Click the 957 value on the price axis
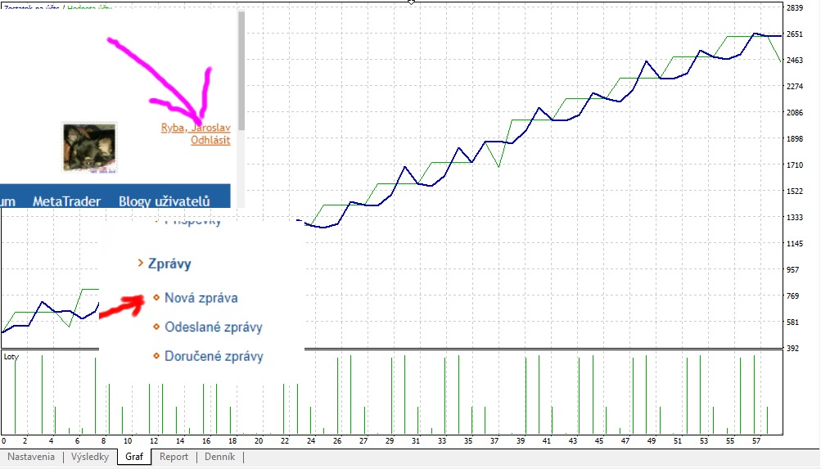The width and height of the screenshot is (821, 469). click(x=792, y=269)
